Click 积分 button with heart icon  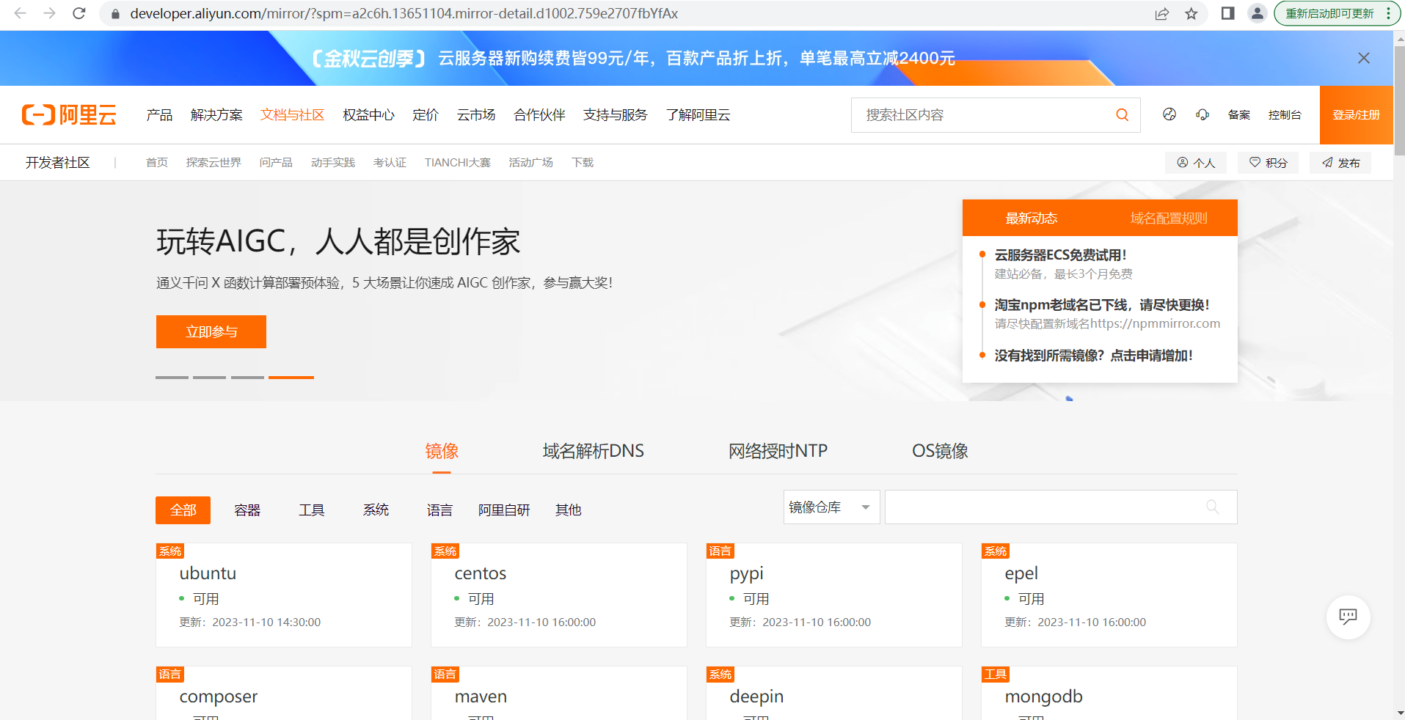click(x=1268, y=163)
